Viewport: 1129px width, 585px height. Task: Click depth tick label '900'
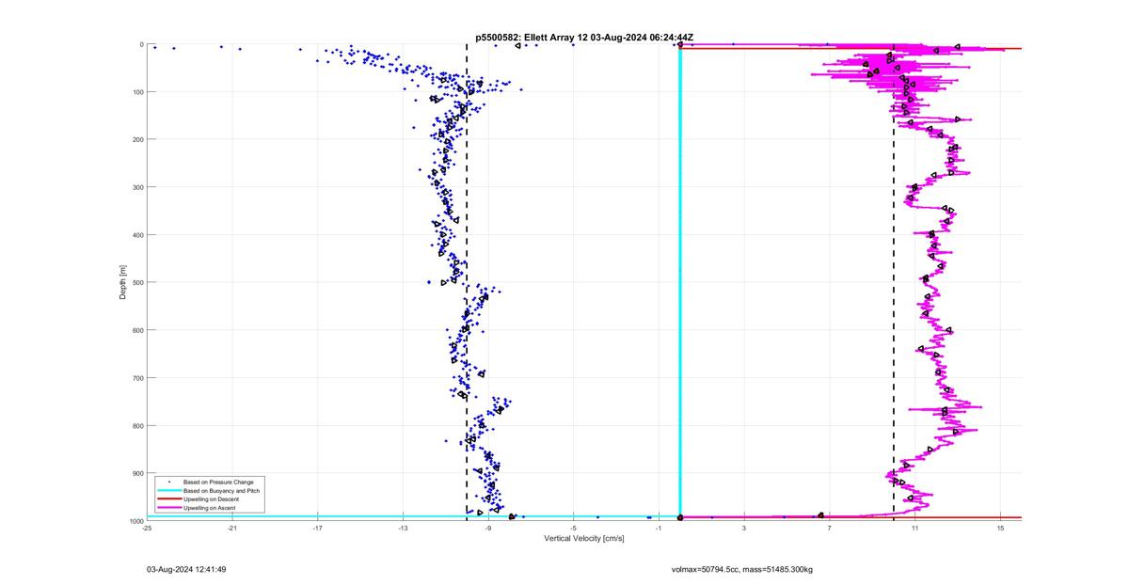[x=137, y=473]
